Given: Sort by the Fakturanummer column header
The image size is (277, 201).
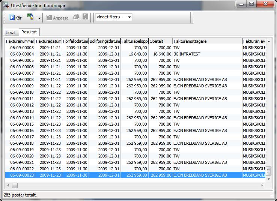Looking at the screenshot, I should [x=20, y=41].
